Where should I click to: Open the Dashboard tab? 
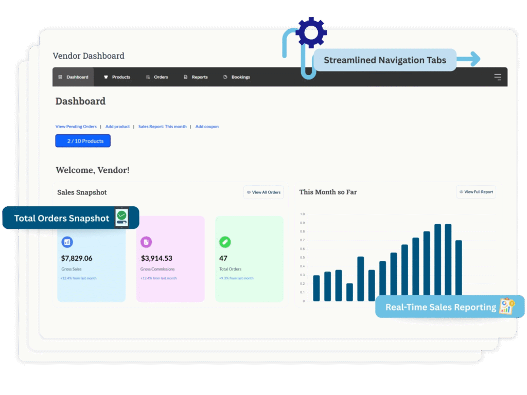[73, 77]
